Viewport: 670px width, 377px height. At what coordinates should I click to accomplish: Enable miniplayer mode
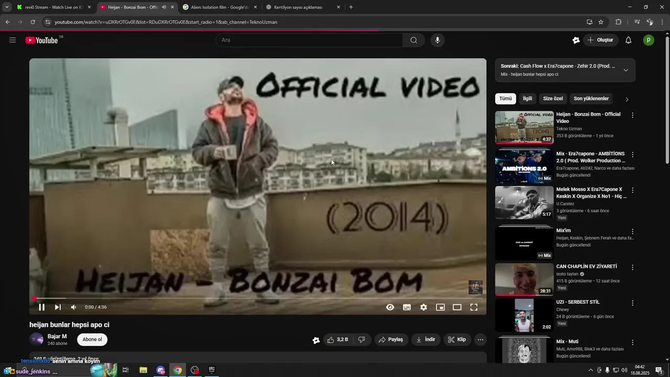[440, 307]
